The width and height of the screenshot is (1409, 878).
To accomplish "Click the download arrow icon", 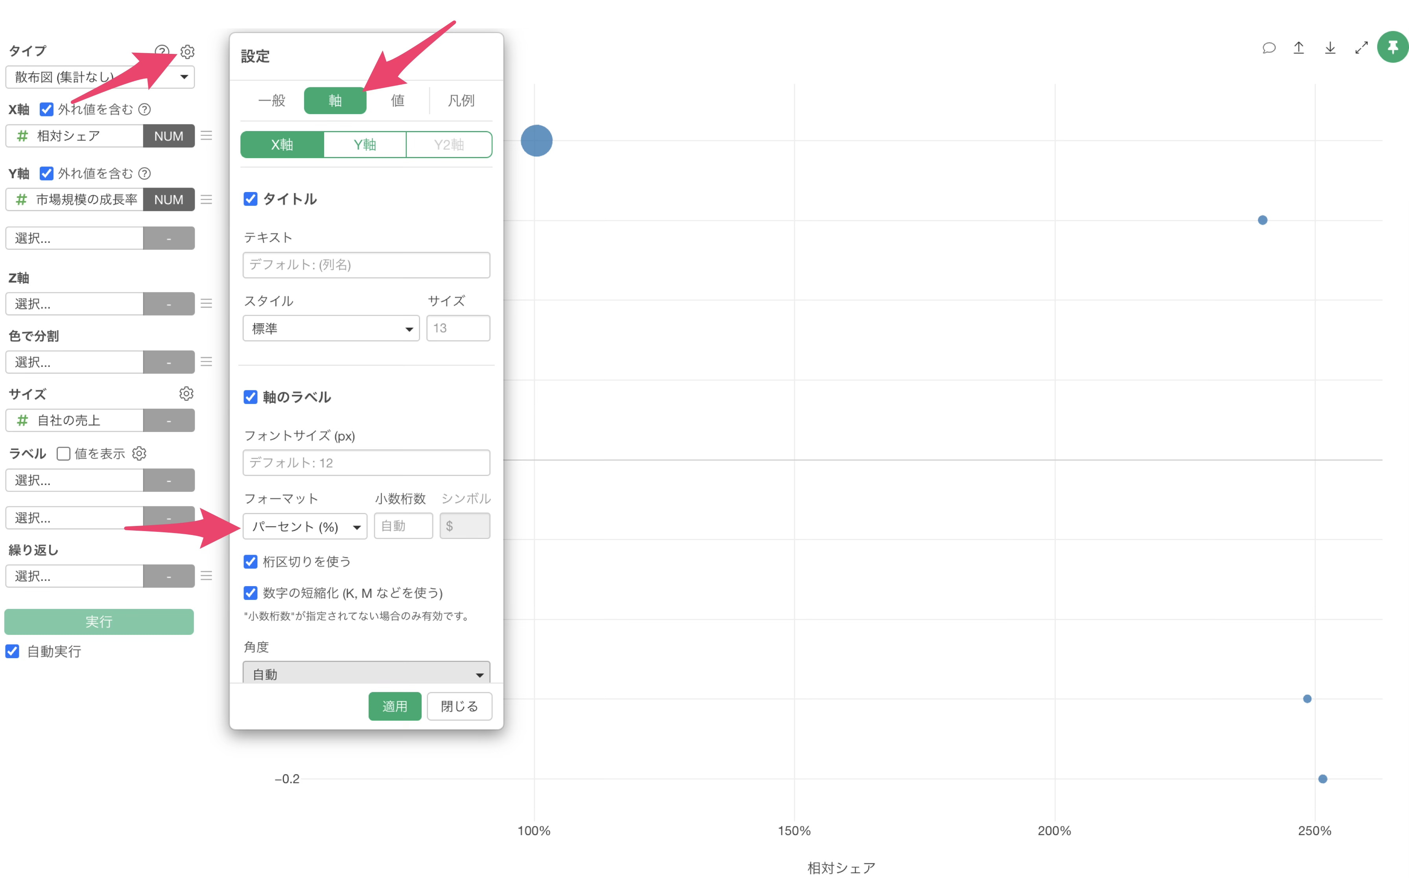I will pyautogui.click(x=1330, y=48).
